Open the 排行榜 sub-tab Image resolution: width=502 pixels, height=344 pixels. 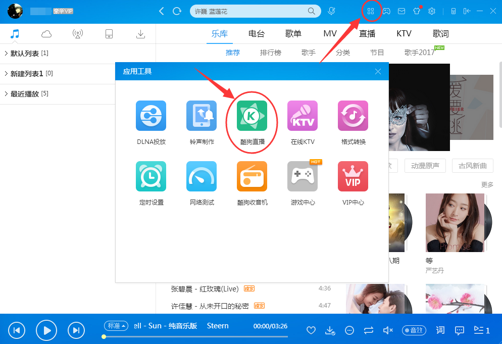270,52
